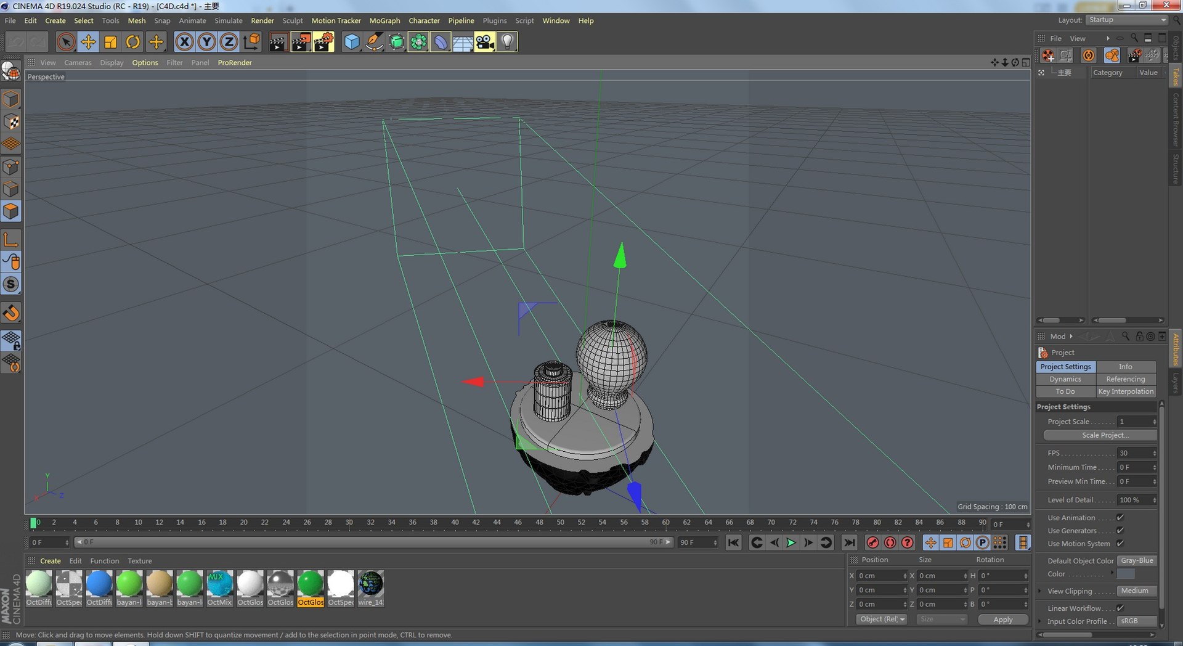Expand the Mod menu arrow in Attributes
Screen dimensions: 1183x646
click(1071, 337)
